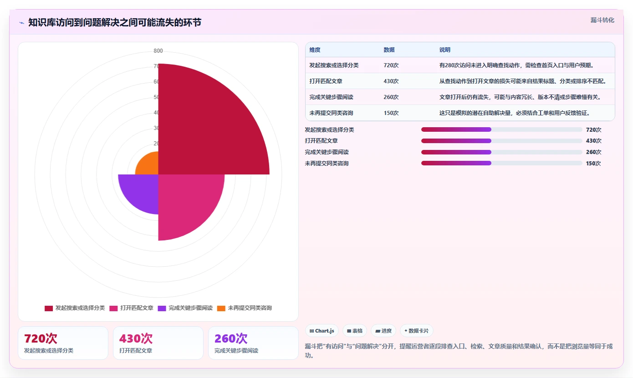Click the 720次 table cell
The width and height of the screenshot is (633, 378).
click(391, 65)
